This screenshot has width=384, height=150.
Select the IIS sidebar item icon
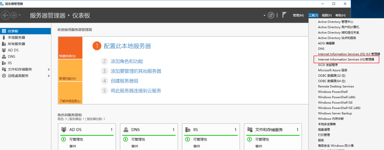tap(4, 63)
